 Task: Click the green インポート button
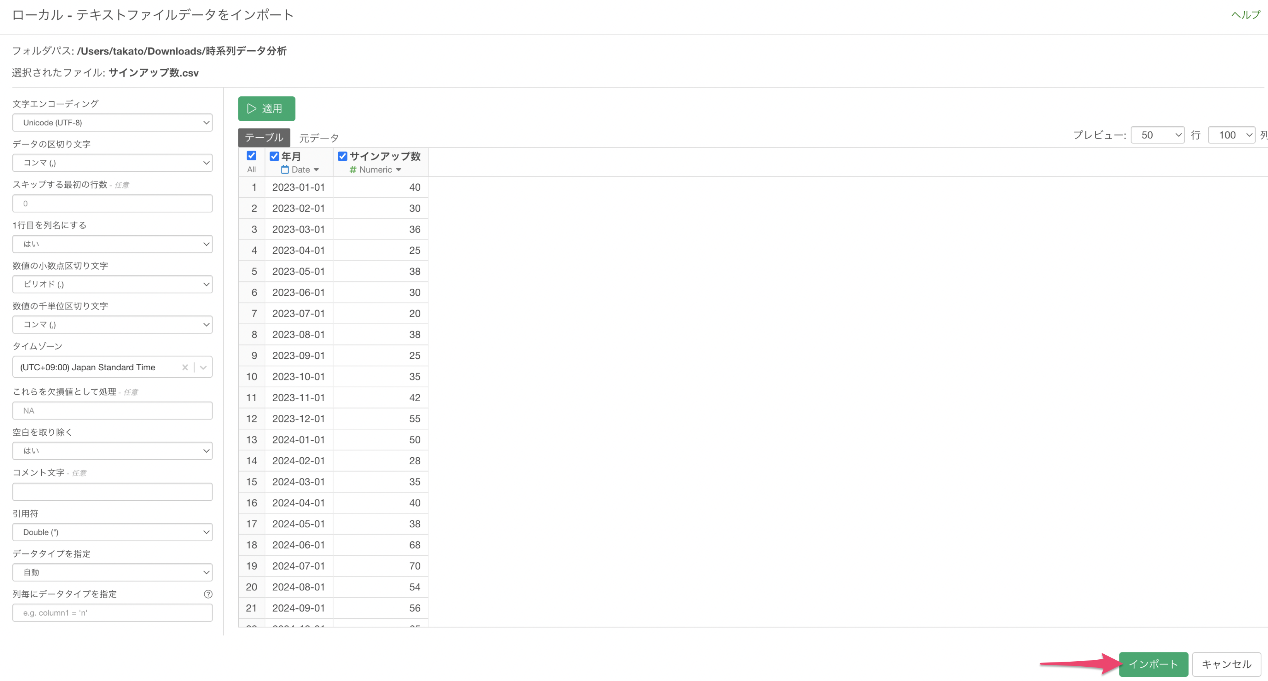coord(1153,664)
